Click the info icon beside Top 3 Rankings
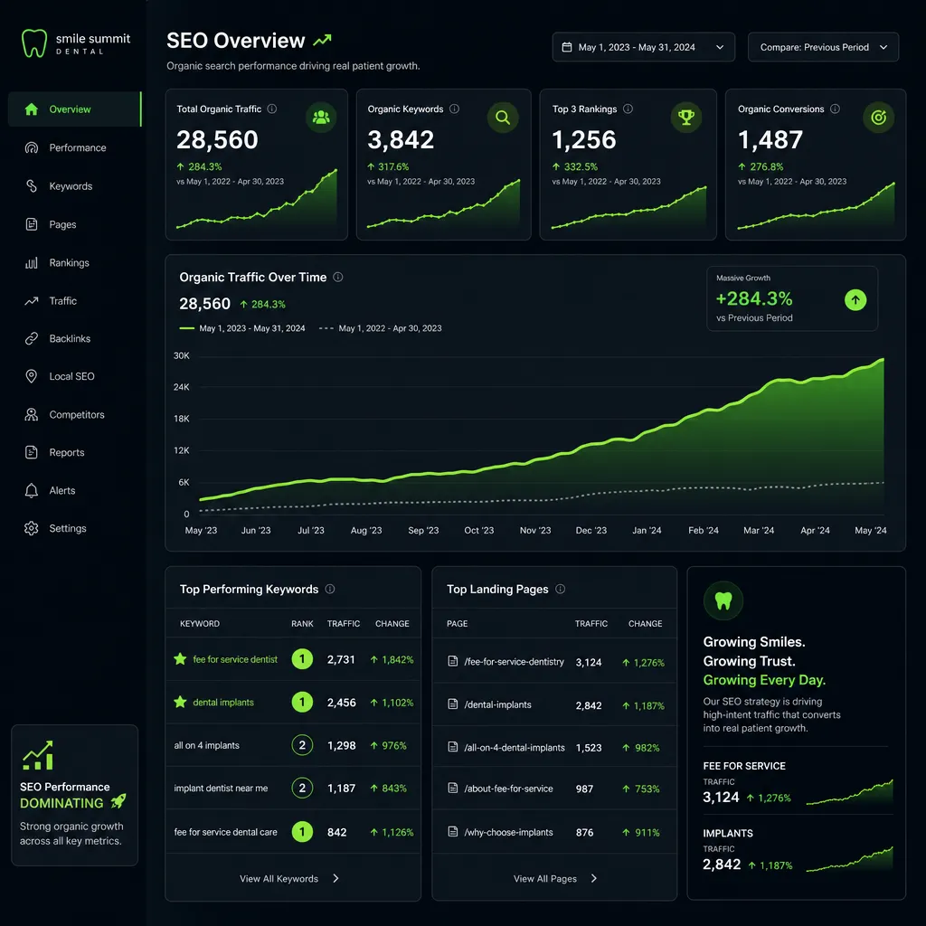 point(628,109)
